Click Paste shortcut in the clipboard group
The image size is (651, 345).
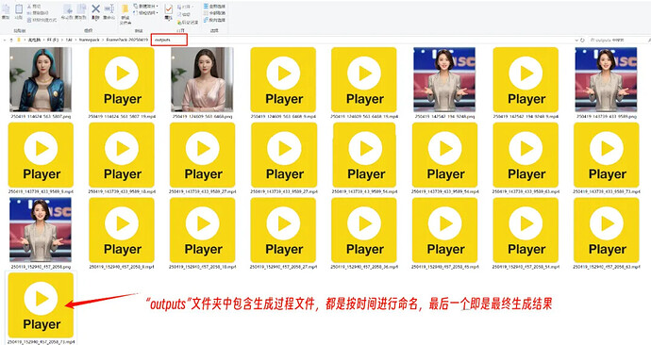point(42,20)
